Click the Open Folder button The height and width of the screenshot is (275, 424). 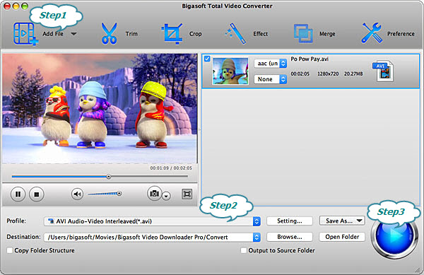click(342, 237)
